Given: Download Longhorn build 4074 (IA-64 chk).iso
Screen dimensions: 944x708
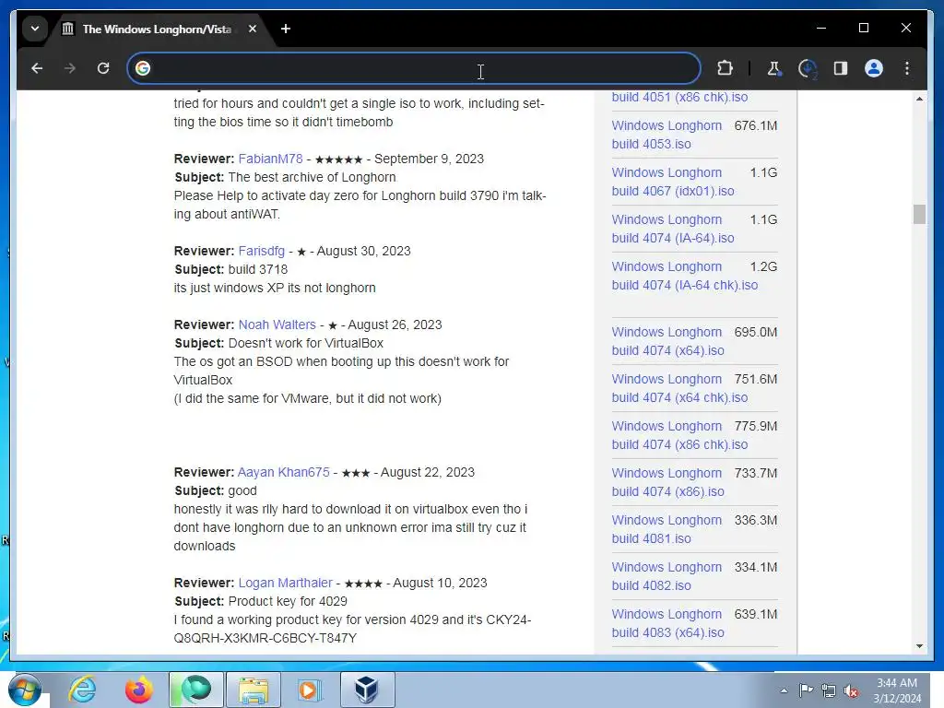Looking at the screenshot, I should [685, 276].
